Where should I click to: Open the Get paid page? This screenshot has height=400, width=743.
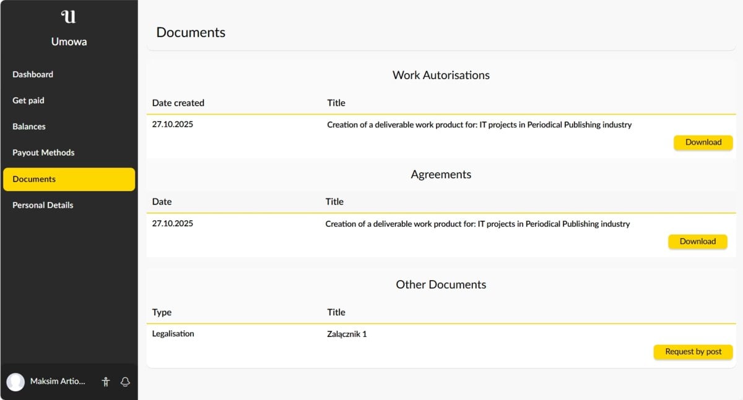coord(28,100)
